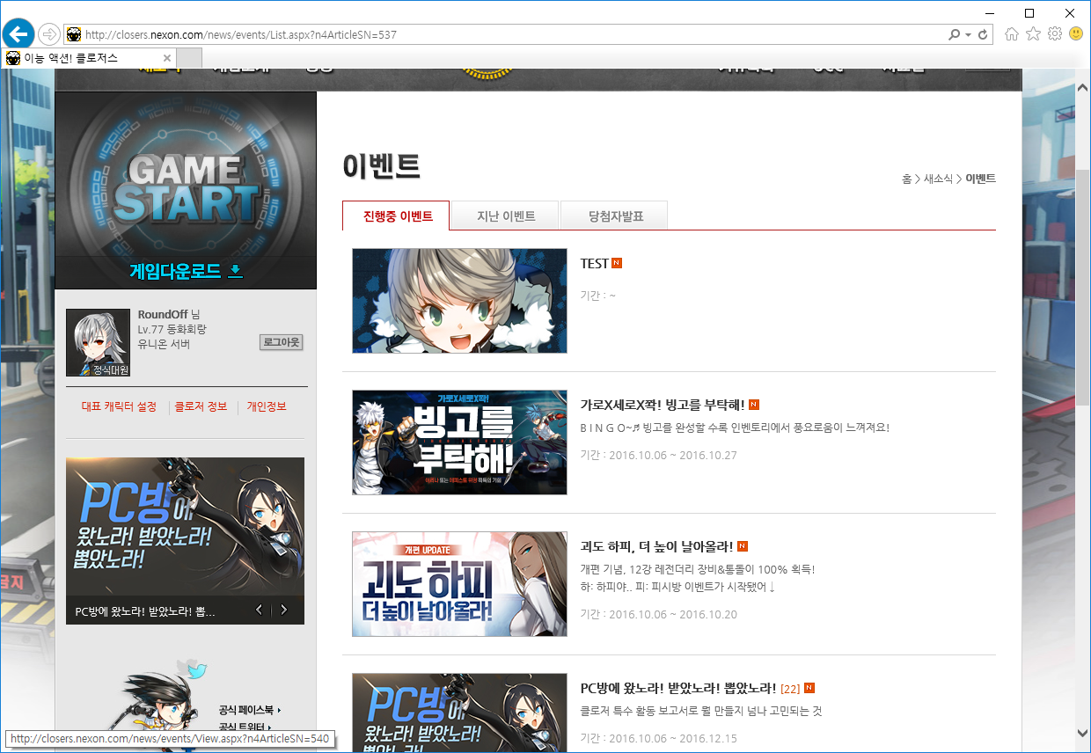Image resolution: width=1091 pixels, height=753 pixels.
Task: Open the TEST event title
Action: point(594,263)
